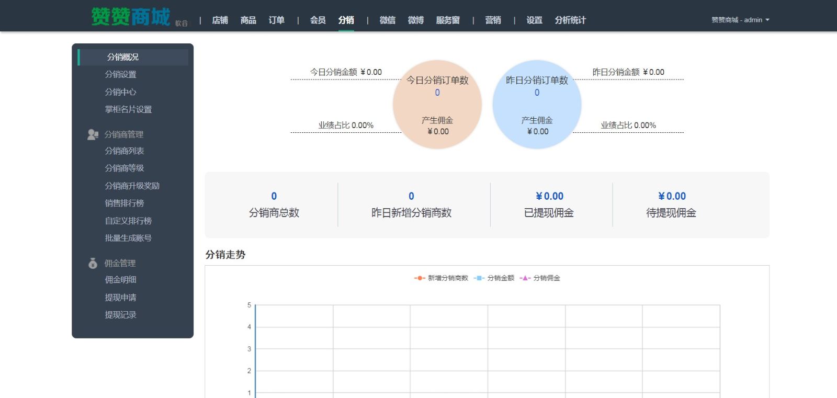837x398 pixels.
Task: Click the 分销商管理 people icon
Action: (x=93, y=134)
